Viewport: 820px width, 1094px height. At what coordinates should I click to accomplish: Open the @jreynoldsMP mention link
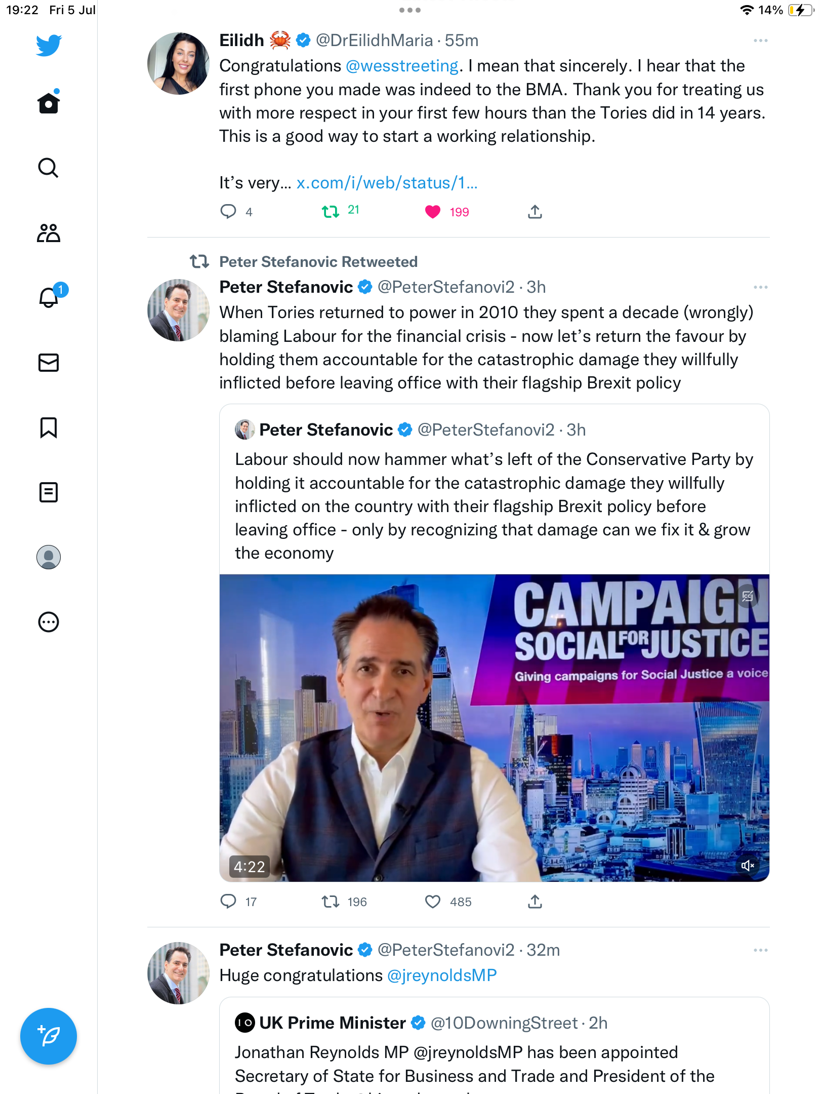(442, 975)
